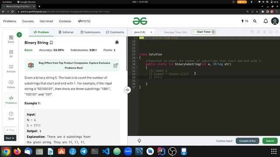Open Visual Studio Code from the dock
This screenshot has width=280, height=157.
point(106,151)
